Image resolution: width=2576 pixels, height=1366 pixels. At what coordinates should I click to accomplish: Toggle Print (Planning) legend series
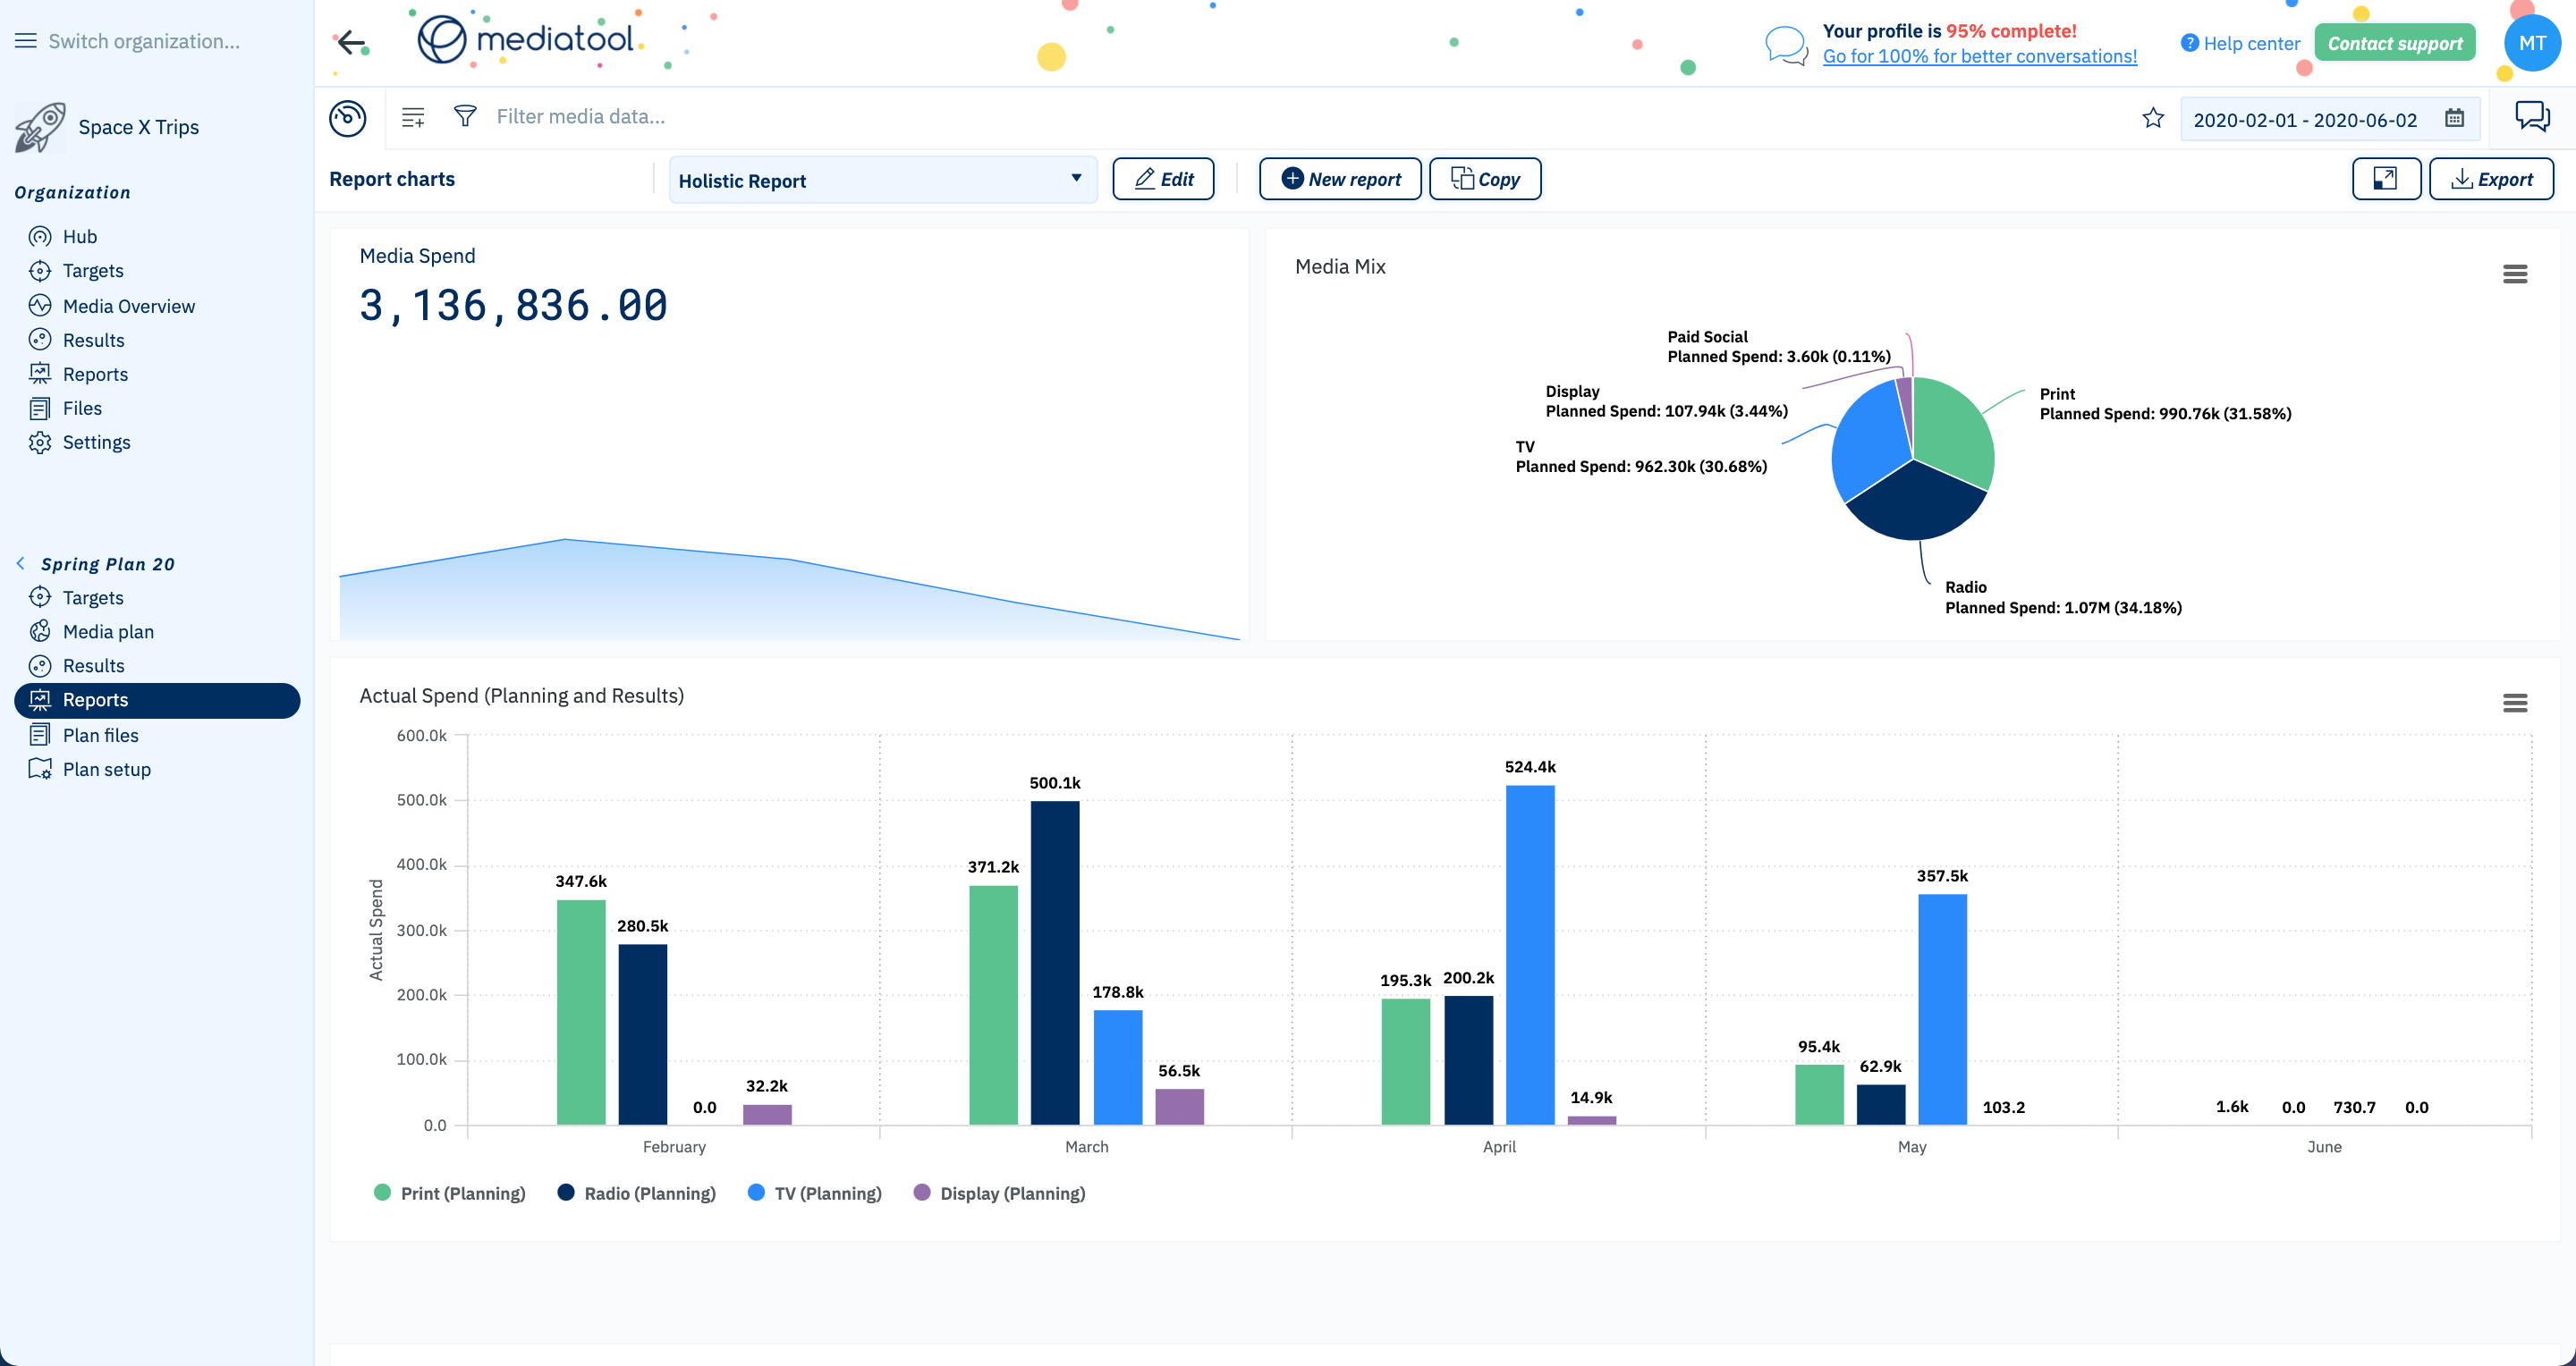(x=462, y=1193)
